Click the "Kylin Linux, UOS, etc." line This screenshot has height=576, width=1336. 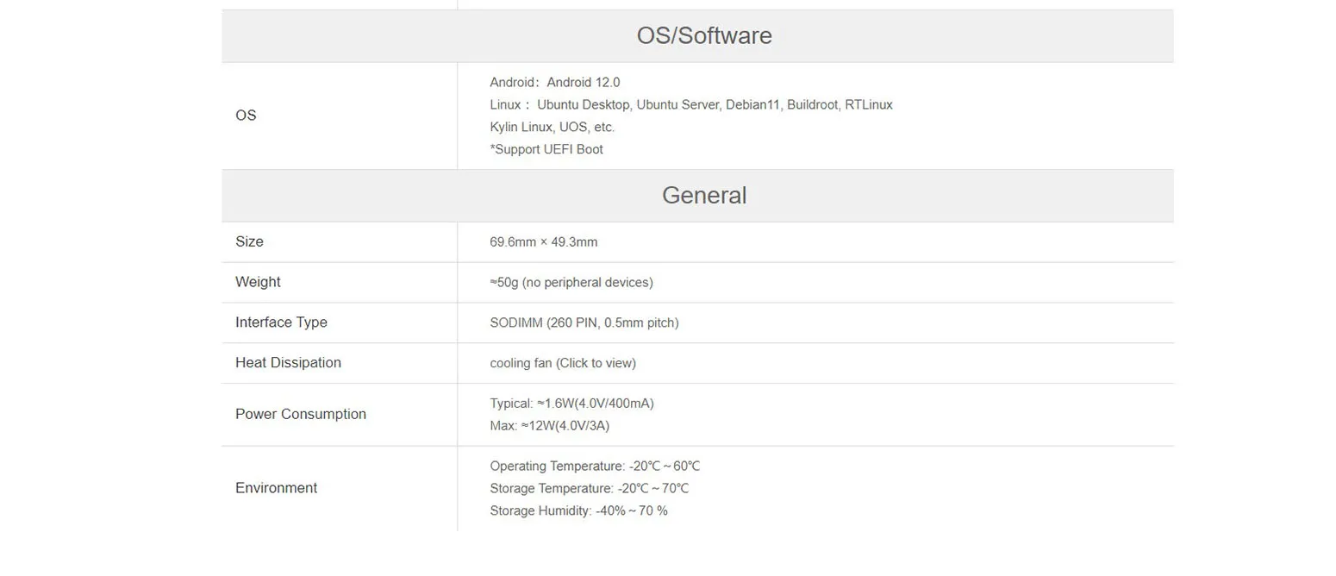(552, 127)
